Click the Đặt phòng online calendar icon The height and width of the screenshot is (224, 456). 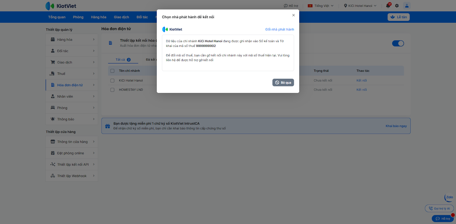pyautogui.click(x=53, y=153)
